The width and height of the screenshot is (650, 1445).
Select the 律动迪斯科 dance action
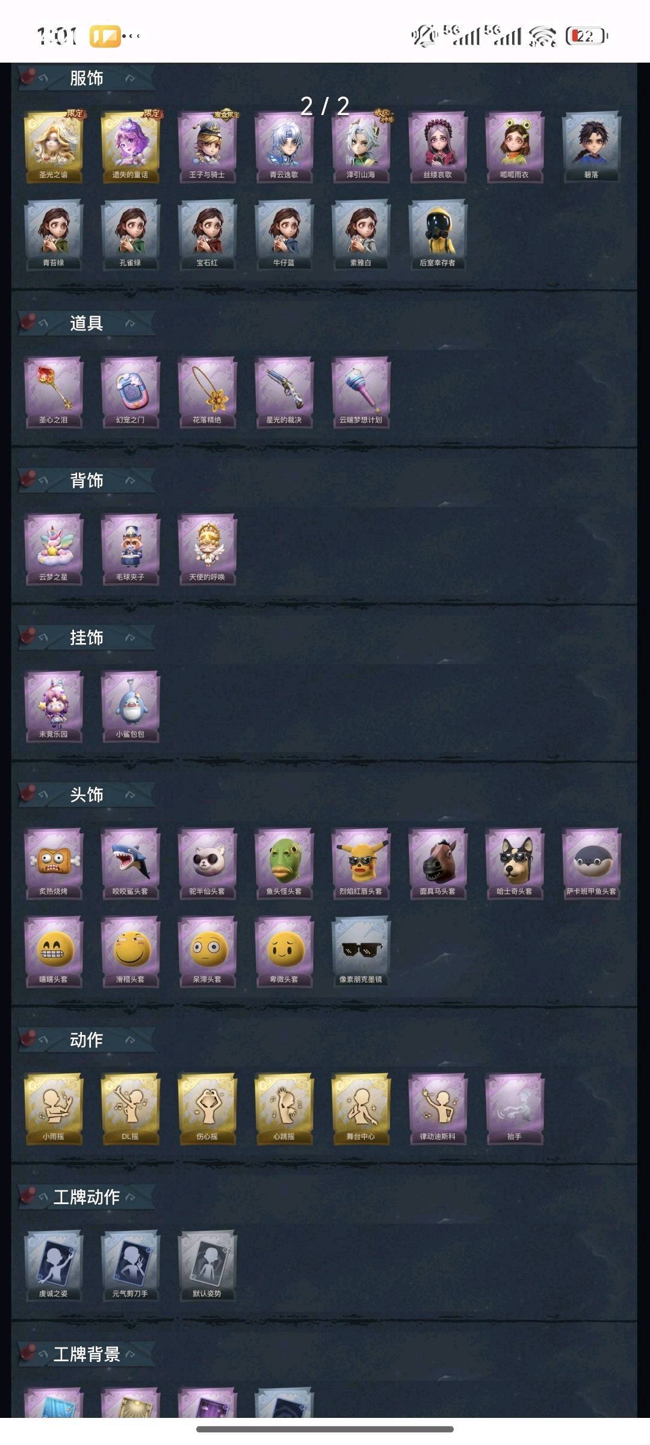438,1108
